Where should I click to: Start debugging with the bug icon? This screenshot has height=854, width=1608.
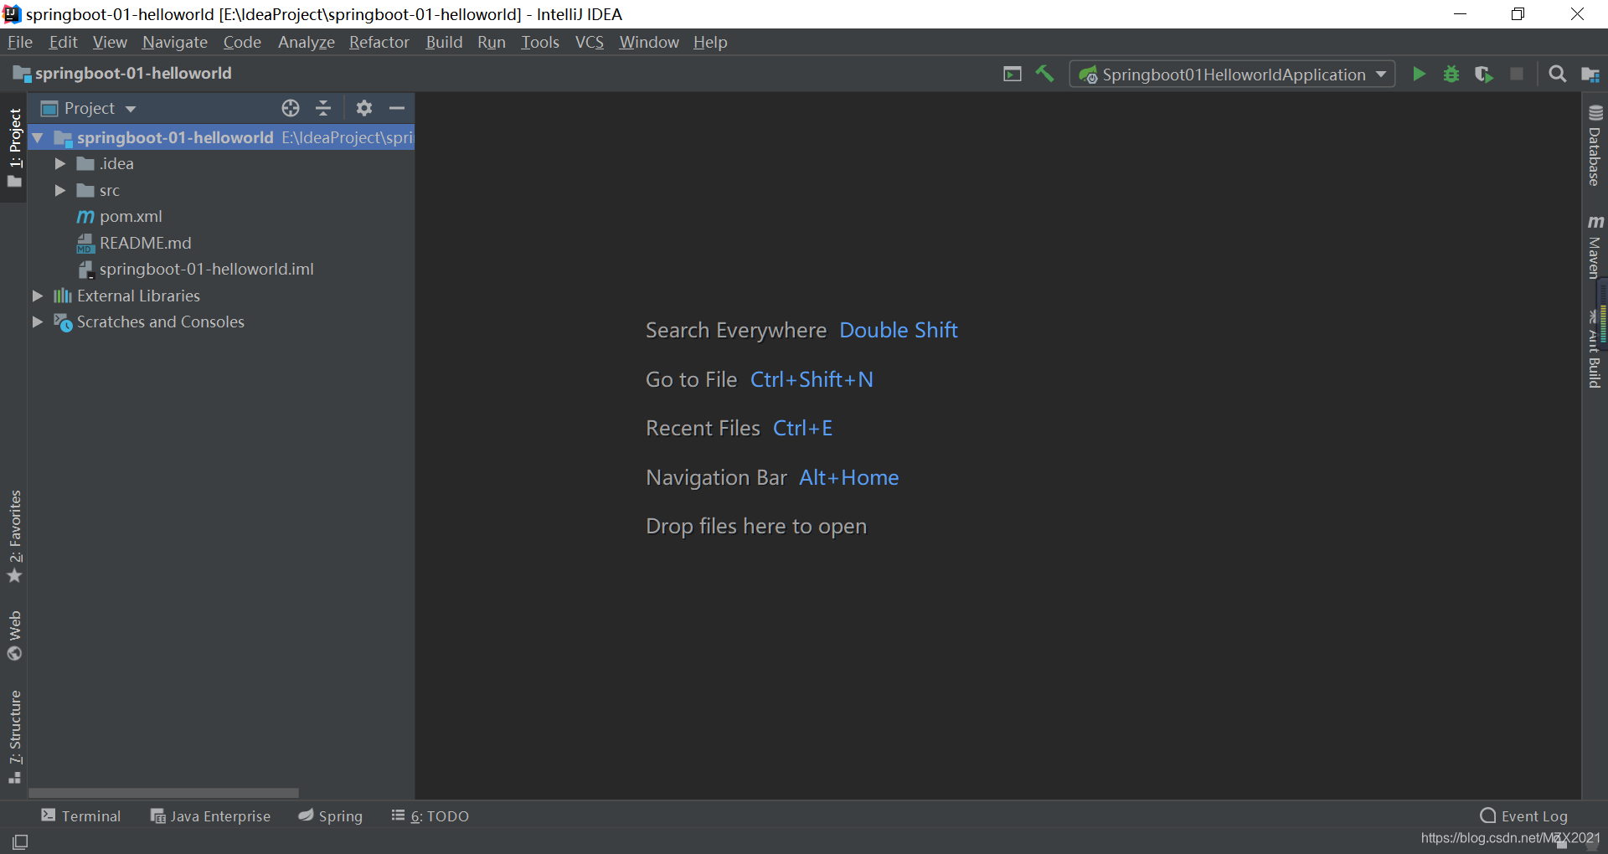tap(1451, 75)
